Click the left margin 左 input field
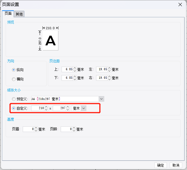The image size is (187, 170). click(x=102, y=69)
